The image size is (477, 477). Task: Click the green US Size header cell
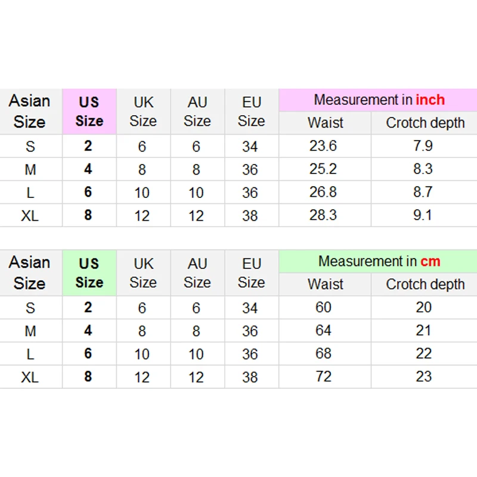[89, 273]
